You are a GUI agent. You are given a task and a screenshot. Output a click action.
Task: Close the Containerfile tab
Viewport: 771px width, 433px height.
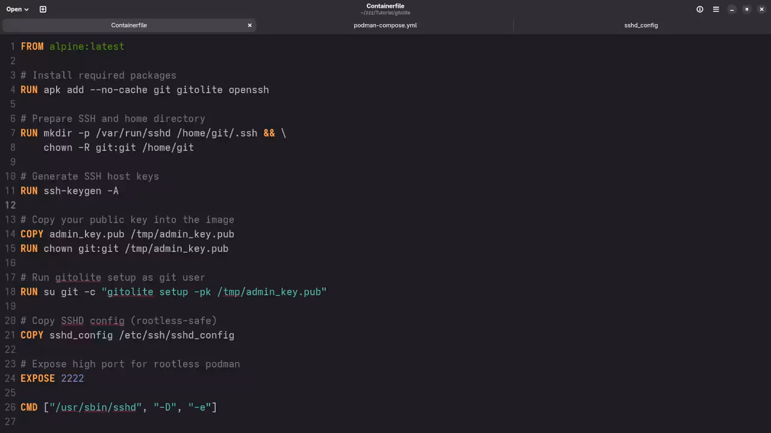point(249,25)
